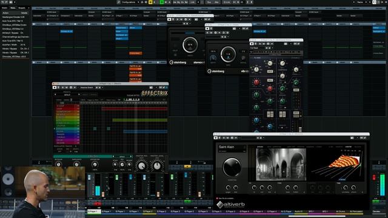This screenshot has width=388, height=218.
Task: Toggle the green Read automation button
Action: pyautogui.click(x=162, y=2)
